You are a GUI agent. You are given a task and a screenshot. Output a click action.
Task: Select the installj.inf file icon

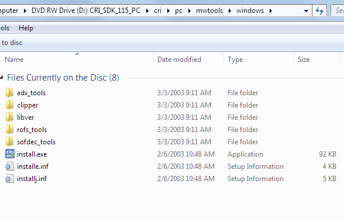tap(9, 178)
